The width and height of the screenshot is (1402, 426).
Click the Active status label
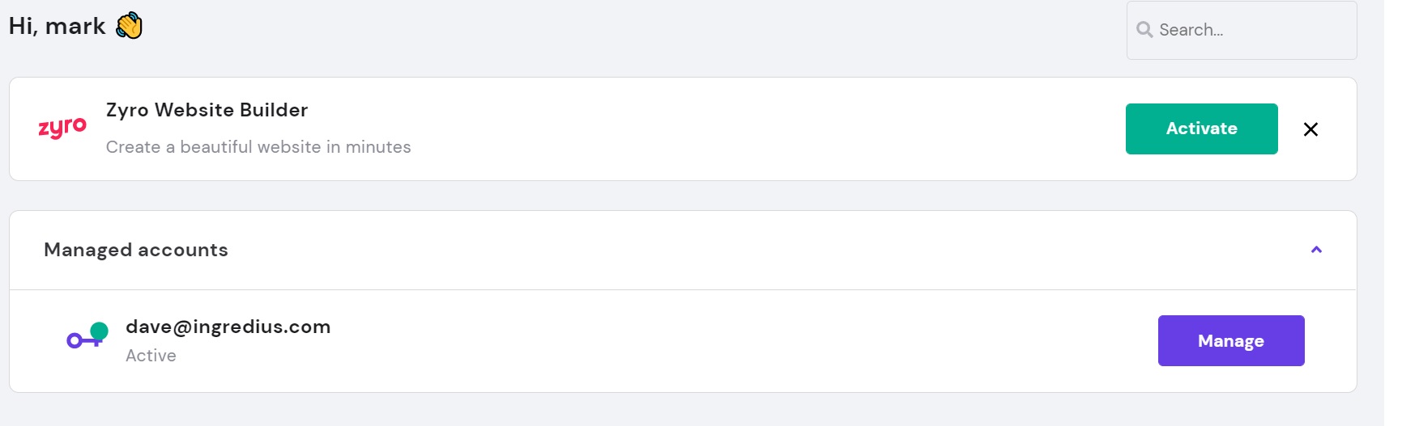click(151, 356)
